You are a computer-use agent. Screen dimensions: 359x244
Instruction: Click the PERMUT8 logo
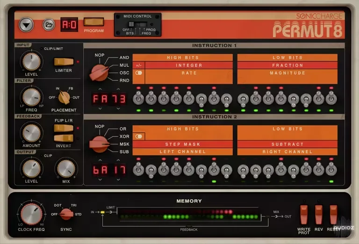pyautogui.click(x=308, y=29)
